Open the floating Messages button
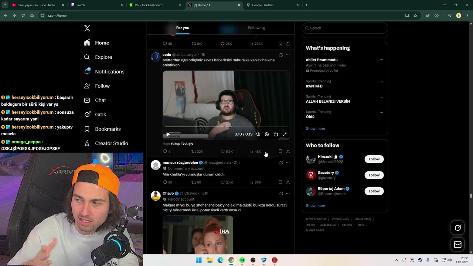473x266 pixels. (x=457, y=245)
